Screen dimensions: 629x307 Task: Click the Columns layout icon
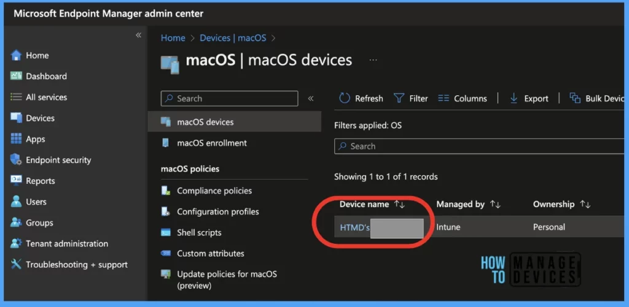tap(443, 98)
